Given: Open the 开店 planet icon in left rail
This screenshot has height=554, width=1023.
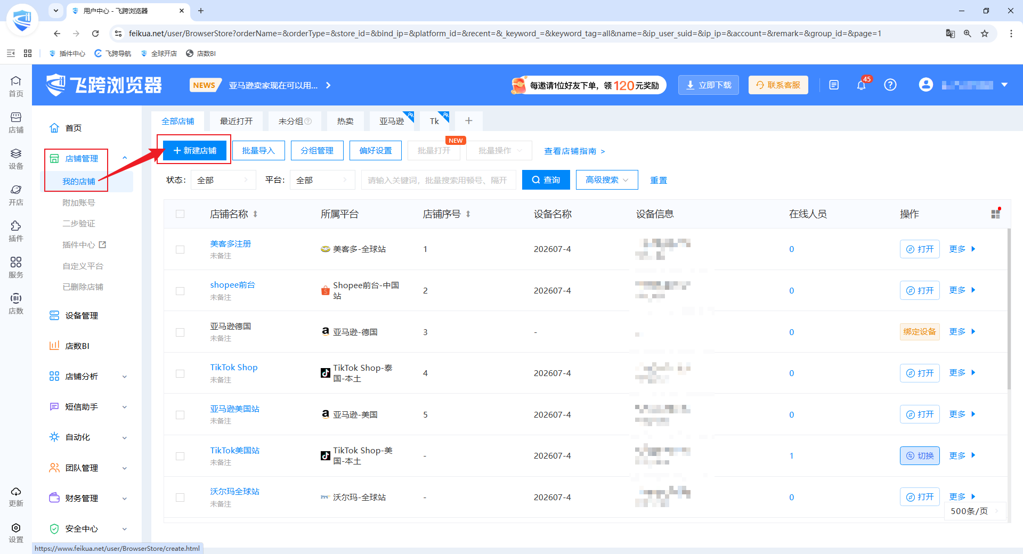Looking at the screenshot, I should (x=16, y=194).
